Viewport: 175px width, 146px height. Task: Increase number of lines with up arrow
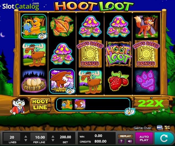coord(26,136)
